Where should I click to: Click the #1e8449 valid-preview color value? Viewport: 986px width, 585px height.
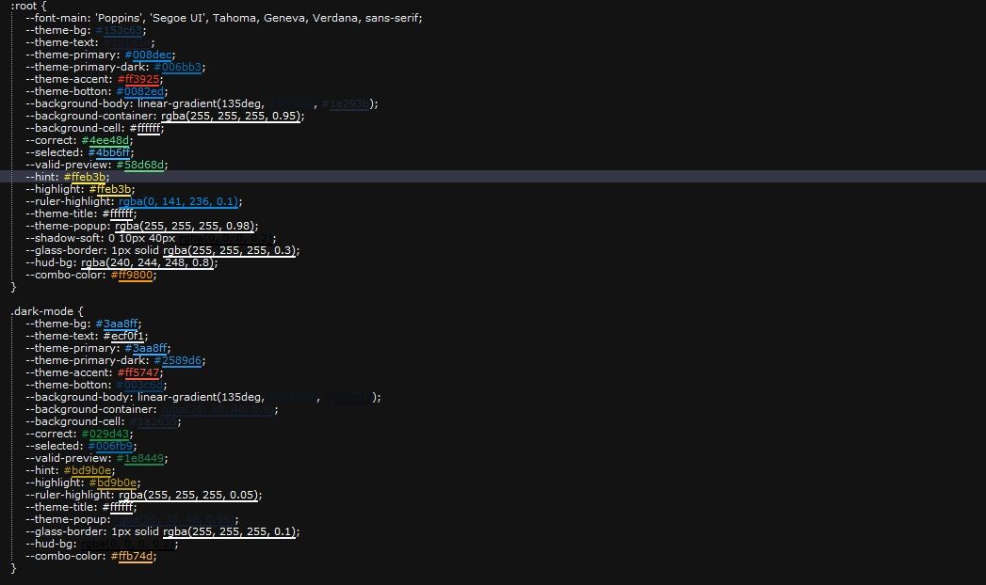click(144, 458)
